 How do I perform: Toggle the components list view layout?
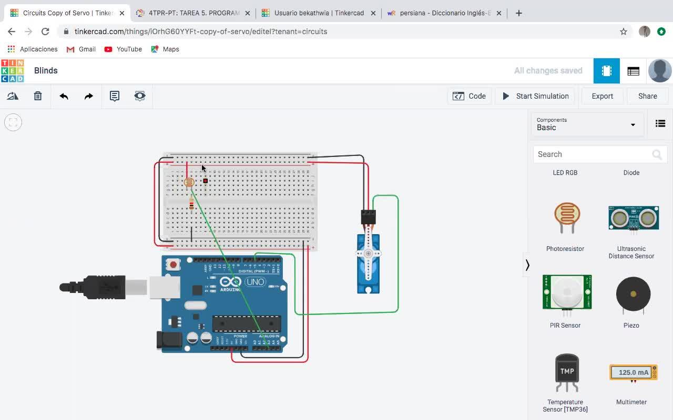(660, 124)
